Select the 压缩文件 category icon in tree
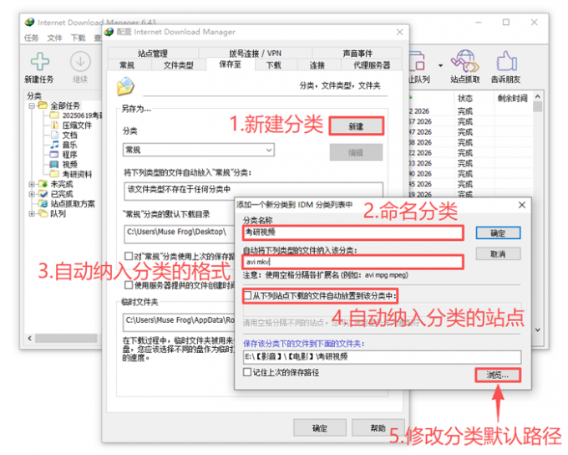568x455 pixels. pyautogui.click(x=54, y=125)
